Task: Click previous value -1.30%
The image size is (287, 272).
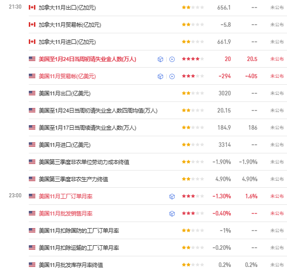Action: pyautogui.click(x=222, y=196)
